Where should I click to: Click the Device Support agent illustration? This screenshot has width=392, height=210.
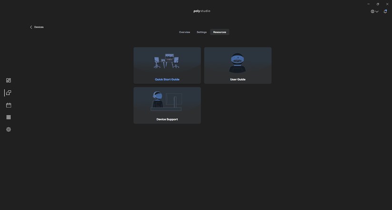[167, 101]
